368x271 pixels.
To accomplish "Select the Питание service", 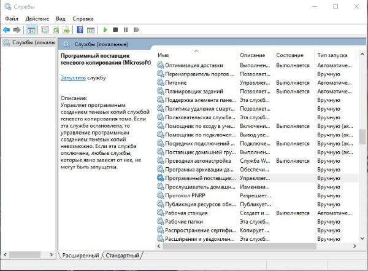I will (x=257, y=82).
